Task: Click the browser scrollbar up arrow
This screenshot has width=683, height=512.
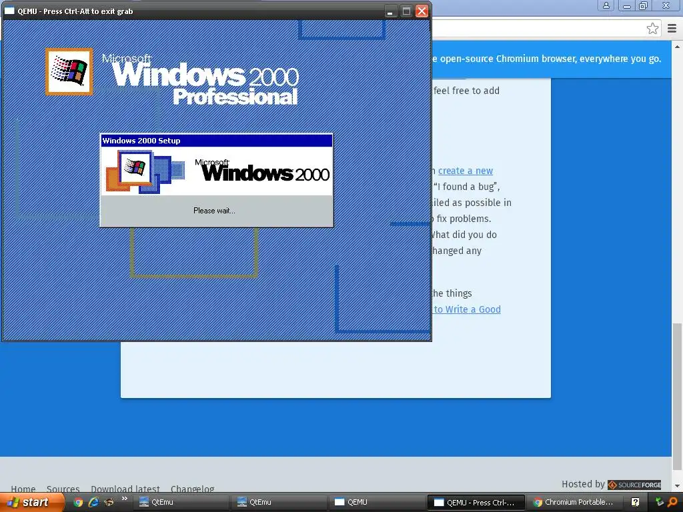Action: (678, 46)
